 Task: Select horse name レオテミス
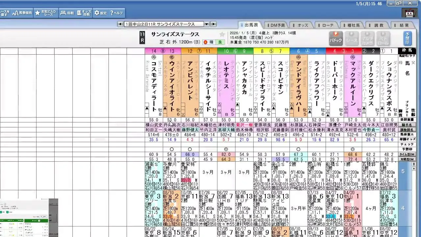[226, 75]
